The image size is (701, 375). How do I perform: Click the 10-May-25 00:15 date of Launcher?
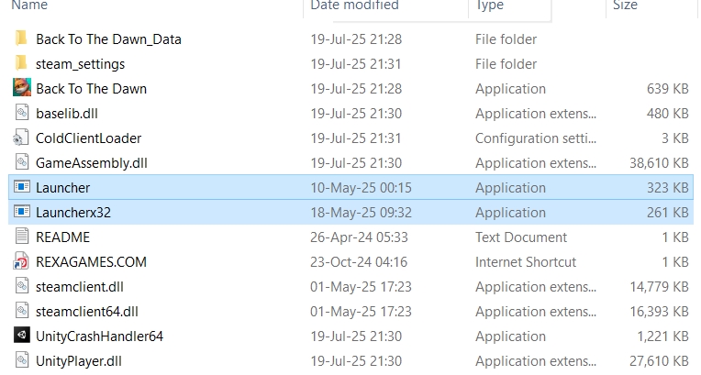(361, 188)
